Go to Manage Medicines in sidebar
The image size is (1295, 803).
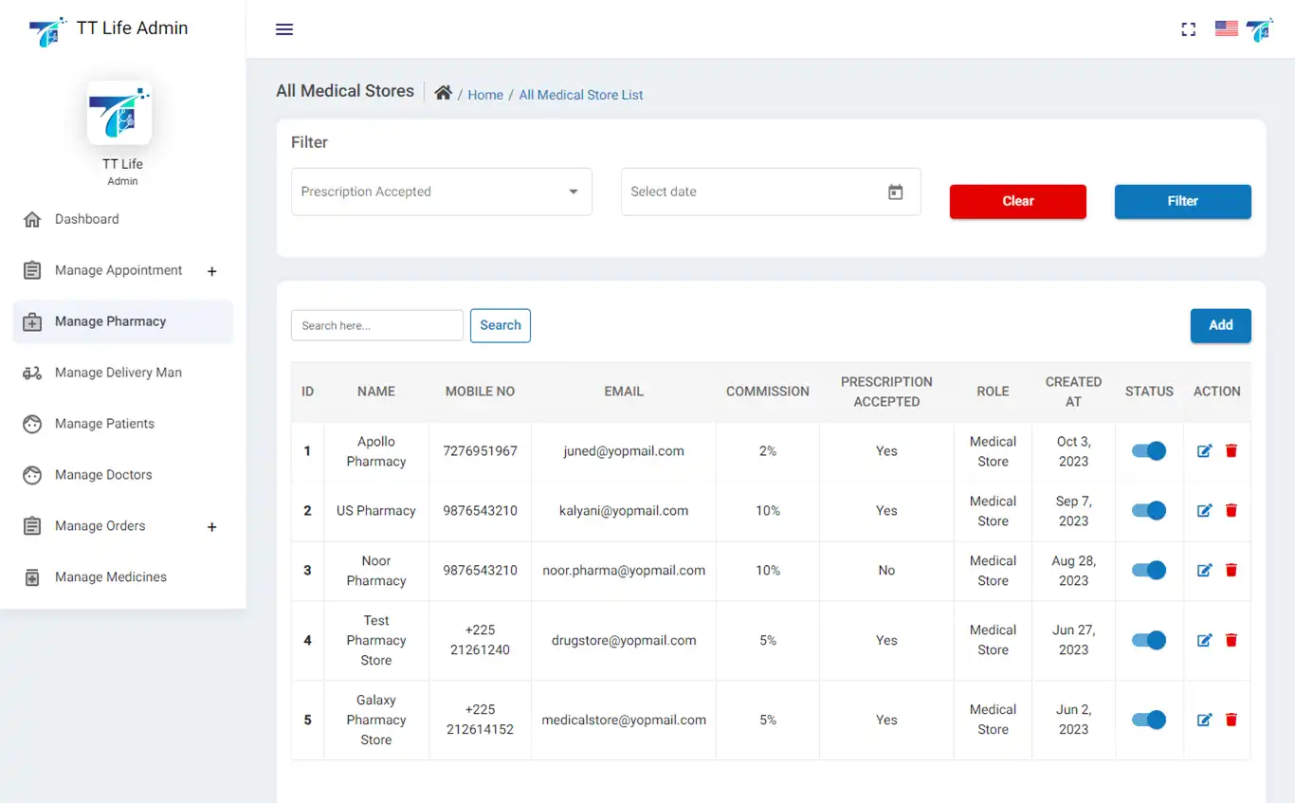pos(110,577)
